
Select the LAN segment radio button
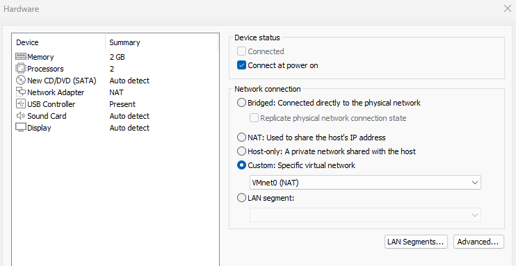[241, 198]
